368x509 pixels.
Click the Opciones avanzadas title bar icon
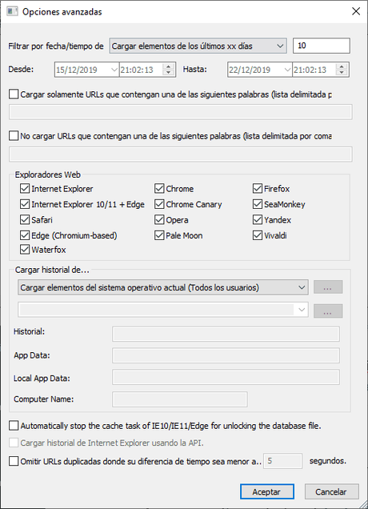tap(12, 11)
